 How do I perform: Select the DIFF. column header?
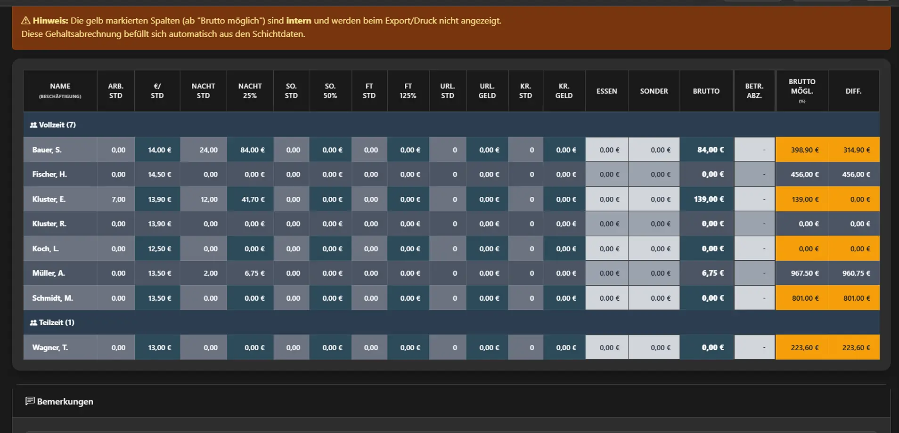853,91
